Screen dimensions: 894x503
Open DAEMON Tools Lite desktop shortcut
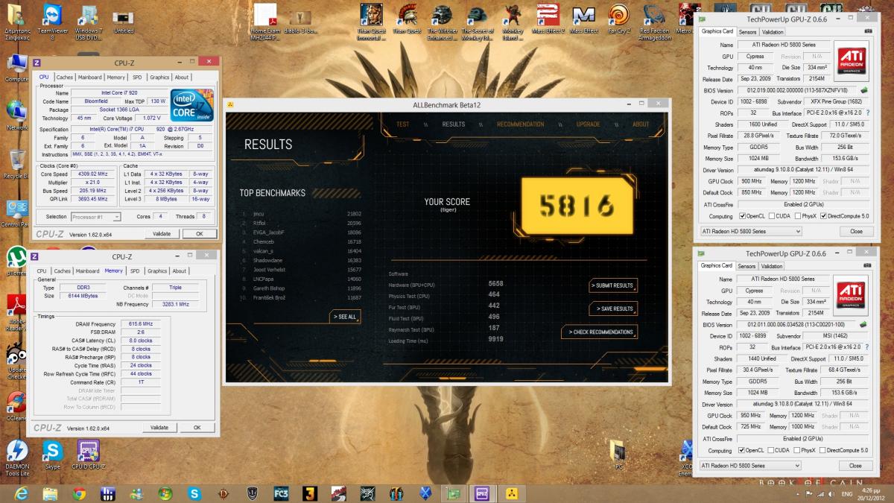(17, 457)
